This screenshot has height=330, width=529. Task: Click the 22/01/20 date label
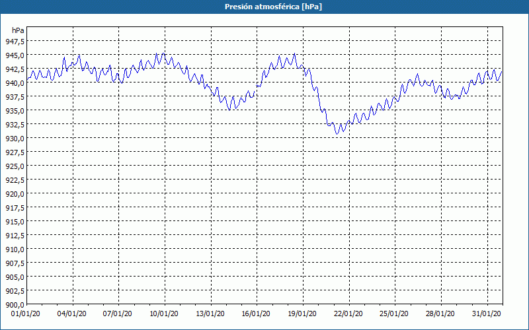[x=348, y=314]
